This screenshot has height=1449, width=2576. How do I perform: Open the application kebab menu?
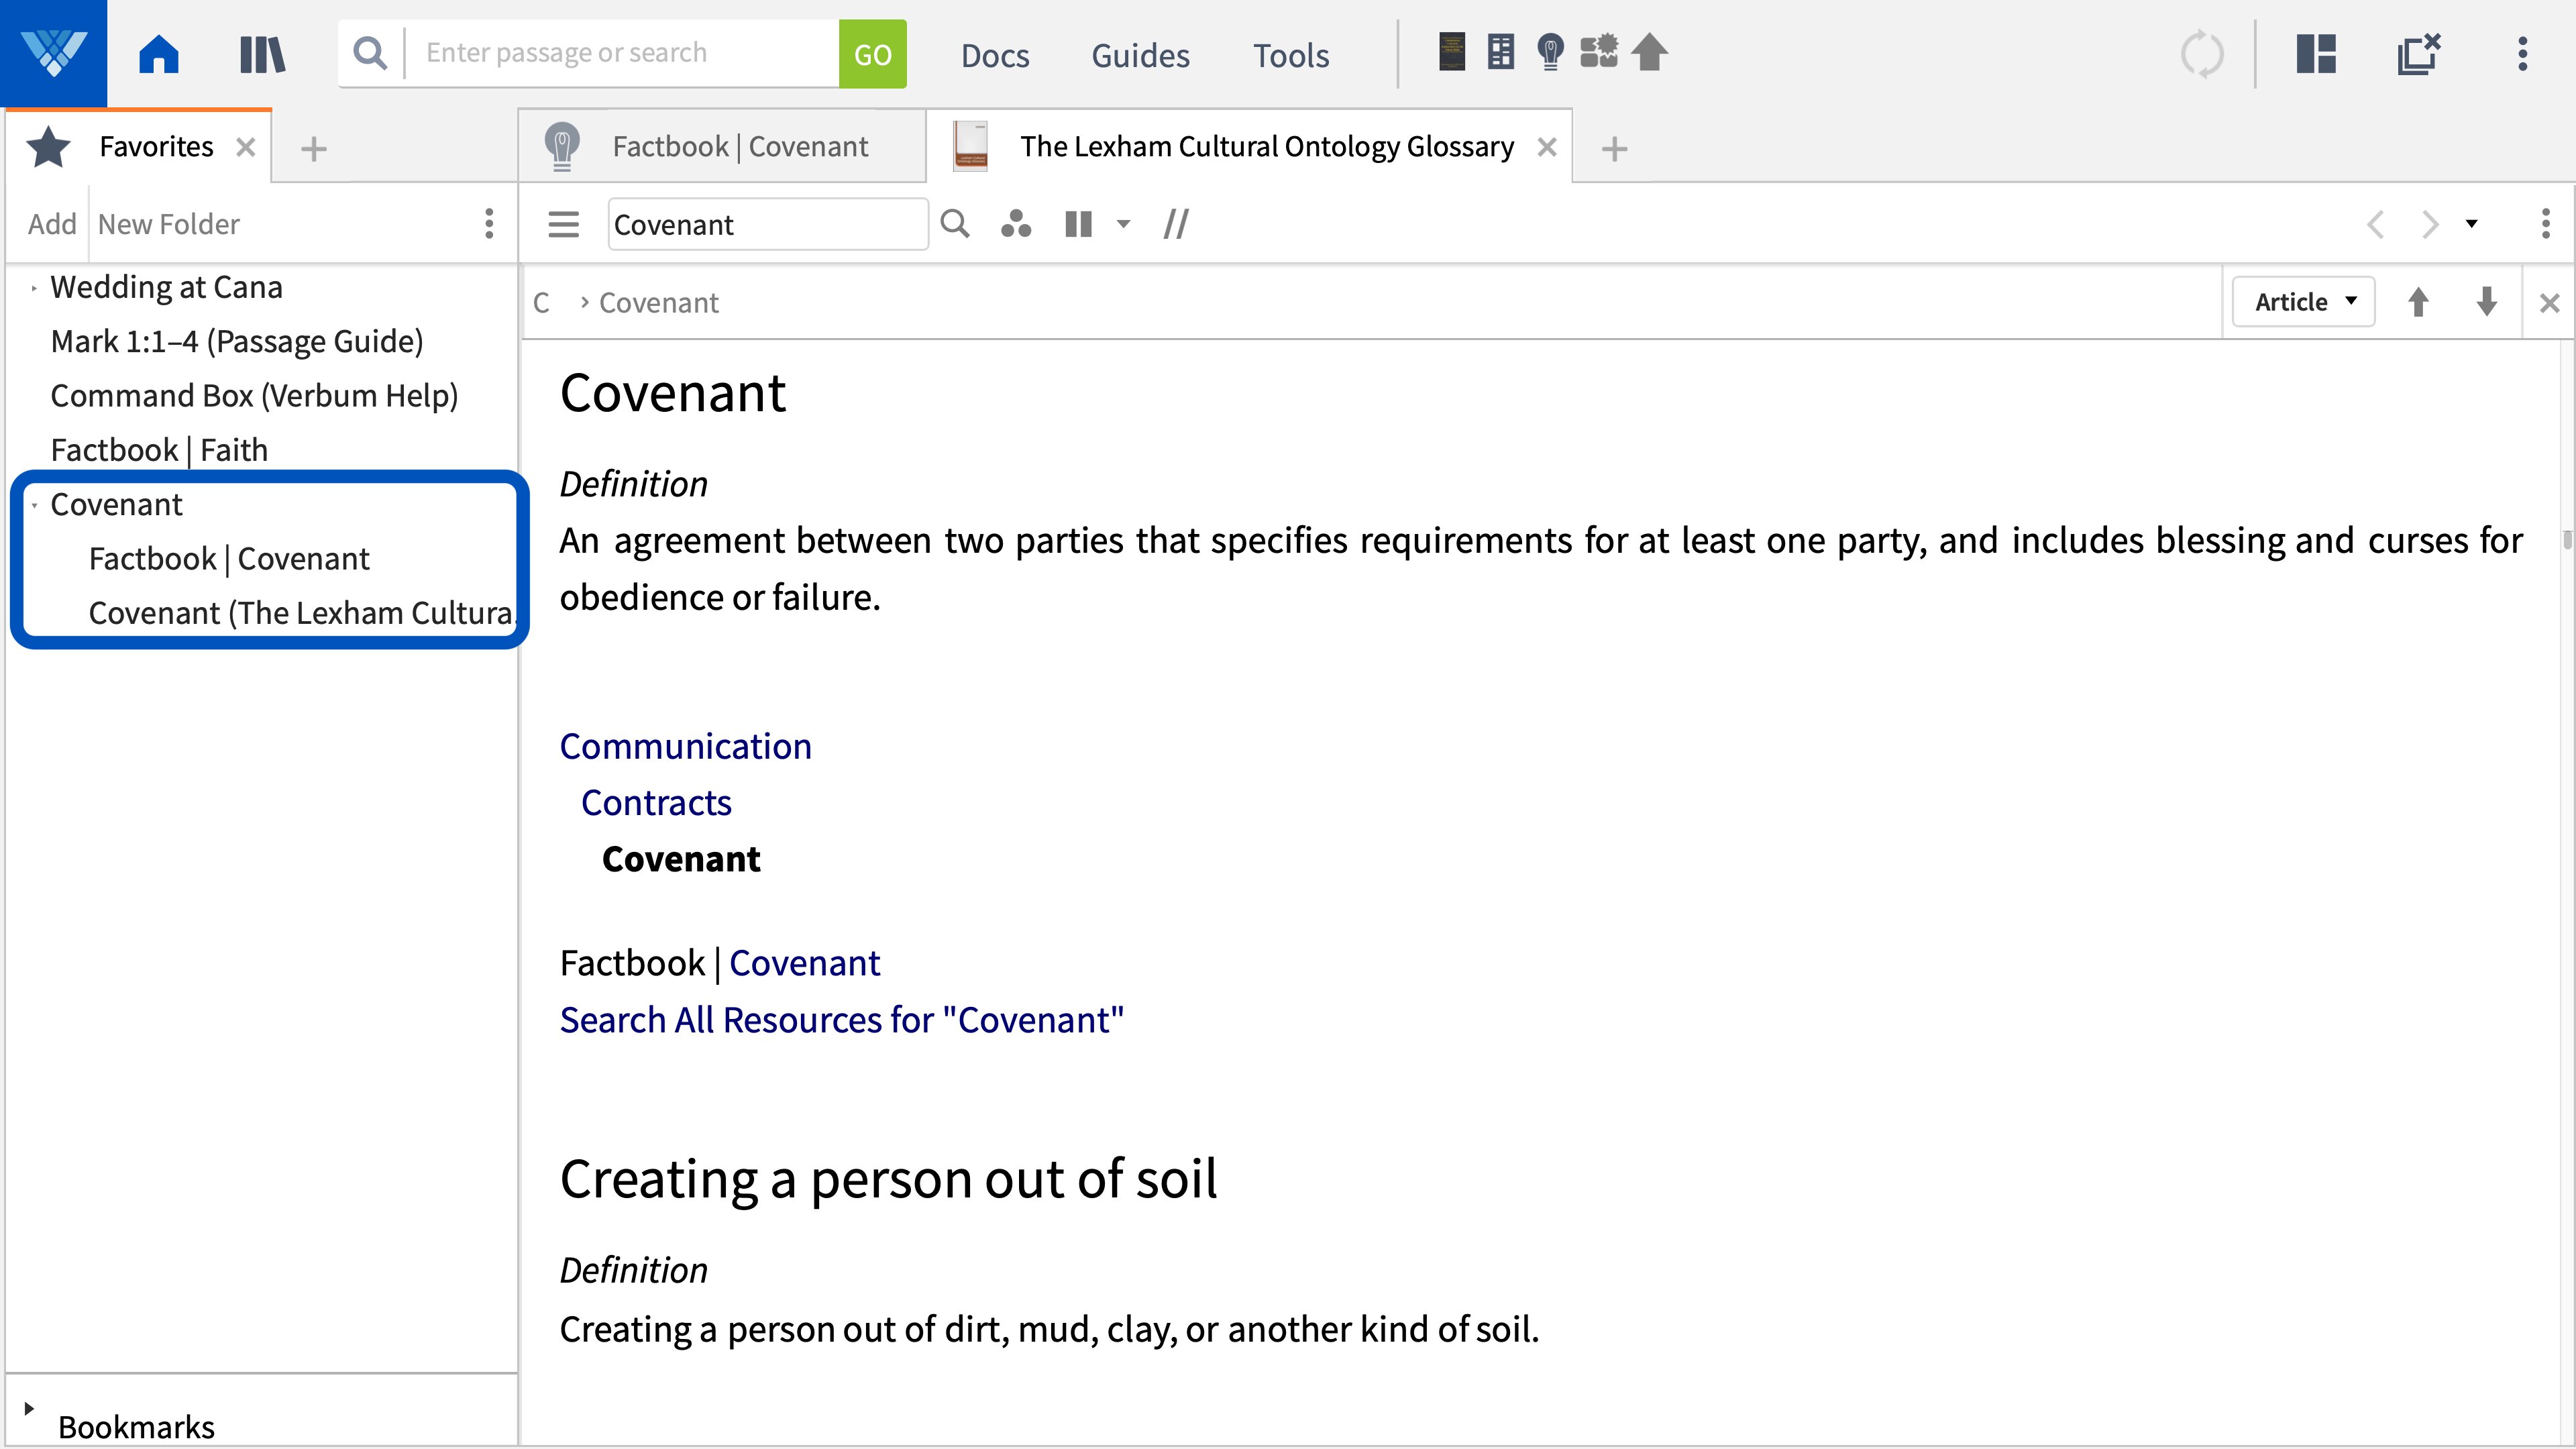tap(2523, 54)
